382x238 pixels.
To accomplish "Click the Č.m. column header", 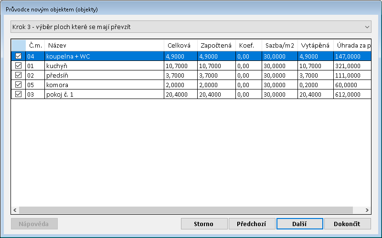I will click(x=35, y=45).
